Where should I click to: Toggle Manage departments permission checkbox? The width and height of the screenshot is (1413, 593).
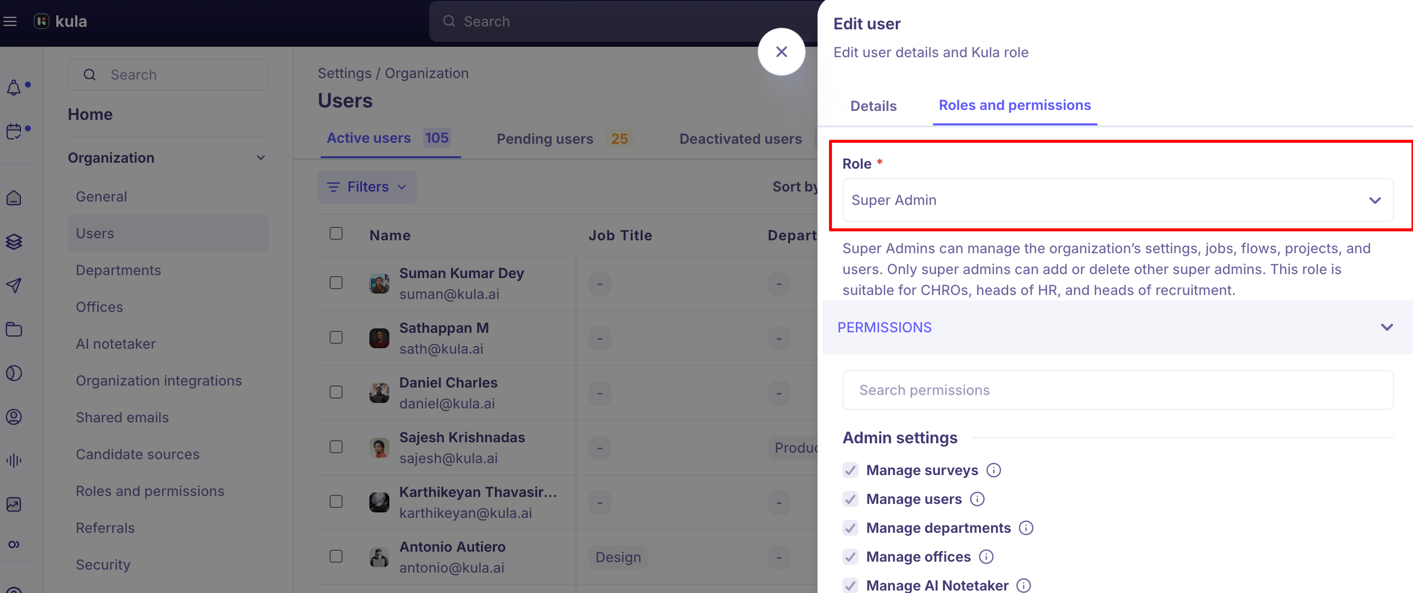click(850, 528)
